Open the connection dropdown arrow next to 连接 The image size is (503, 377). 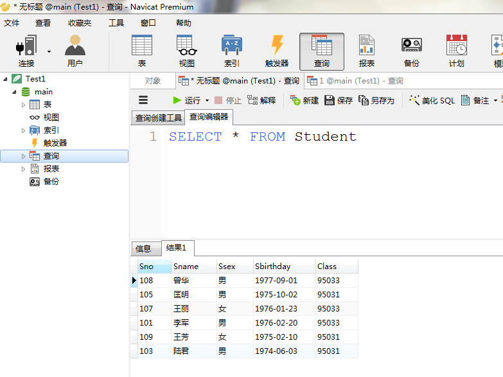[49, 51]
